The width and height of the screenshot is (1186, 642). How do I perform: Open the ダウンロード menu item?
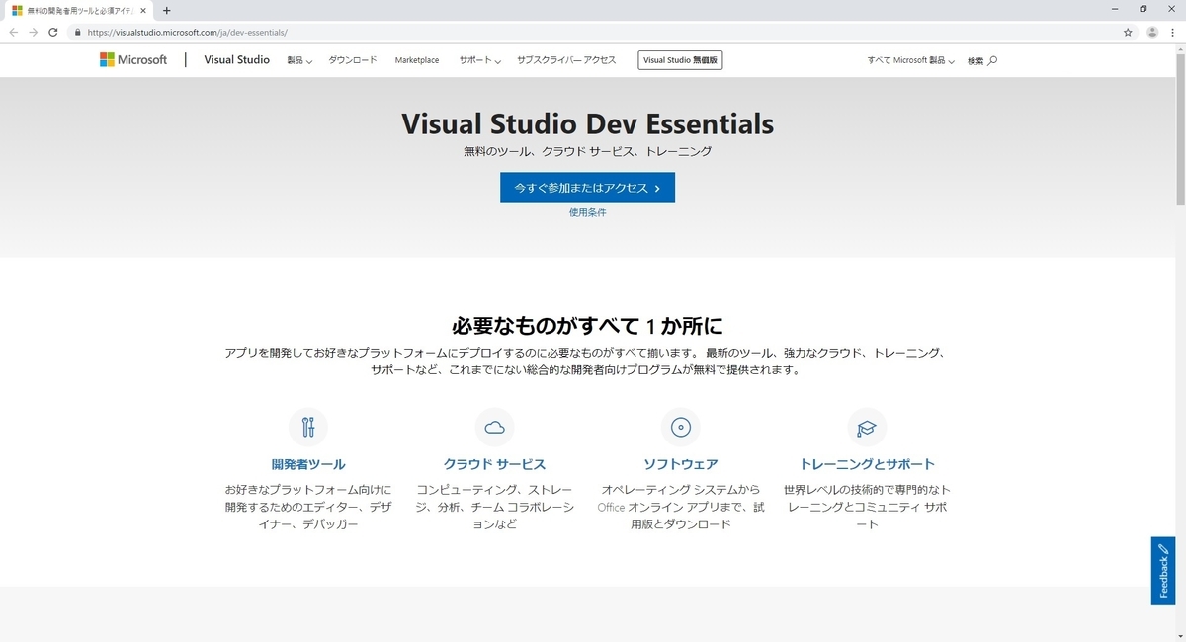(x=353, y=60)
